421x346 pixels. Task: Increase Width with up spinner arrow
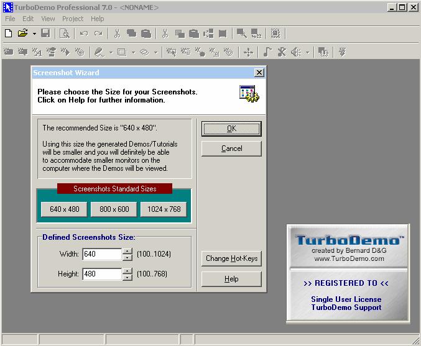[127, 252]
